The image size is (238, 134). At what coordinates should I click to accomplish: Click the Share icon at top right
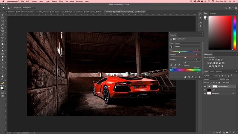(x=236, y=8)
